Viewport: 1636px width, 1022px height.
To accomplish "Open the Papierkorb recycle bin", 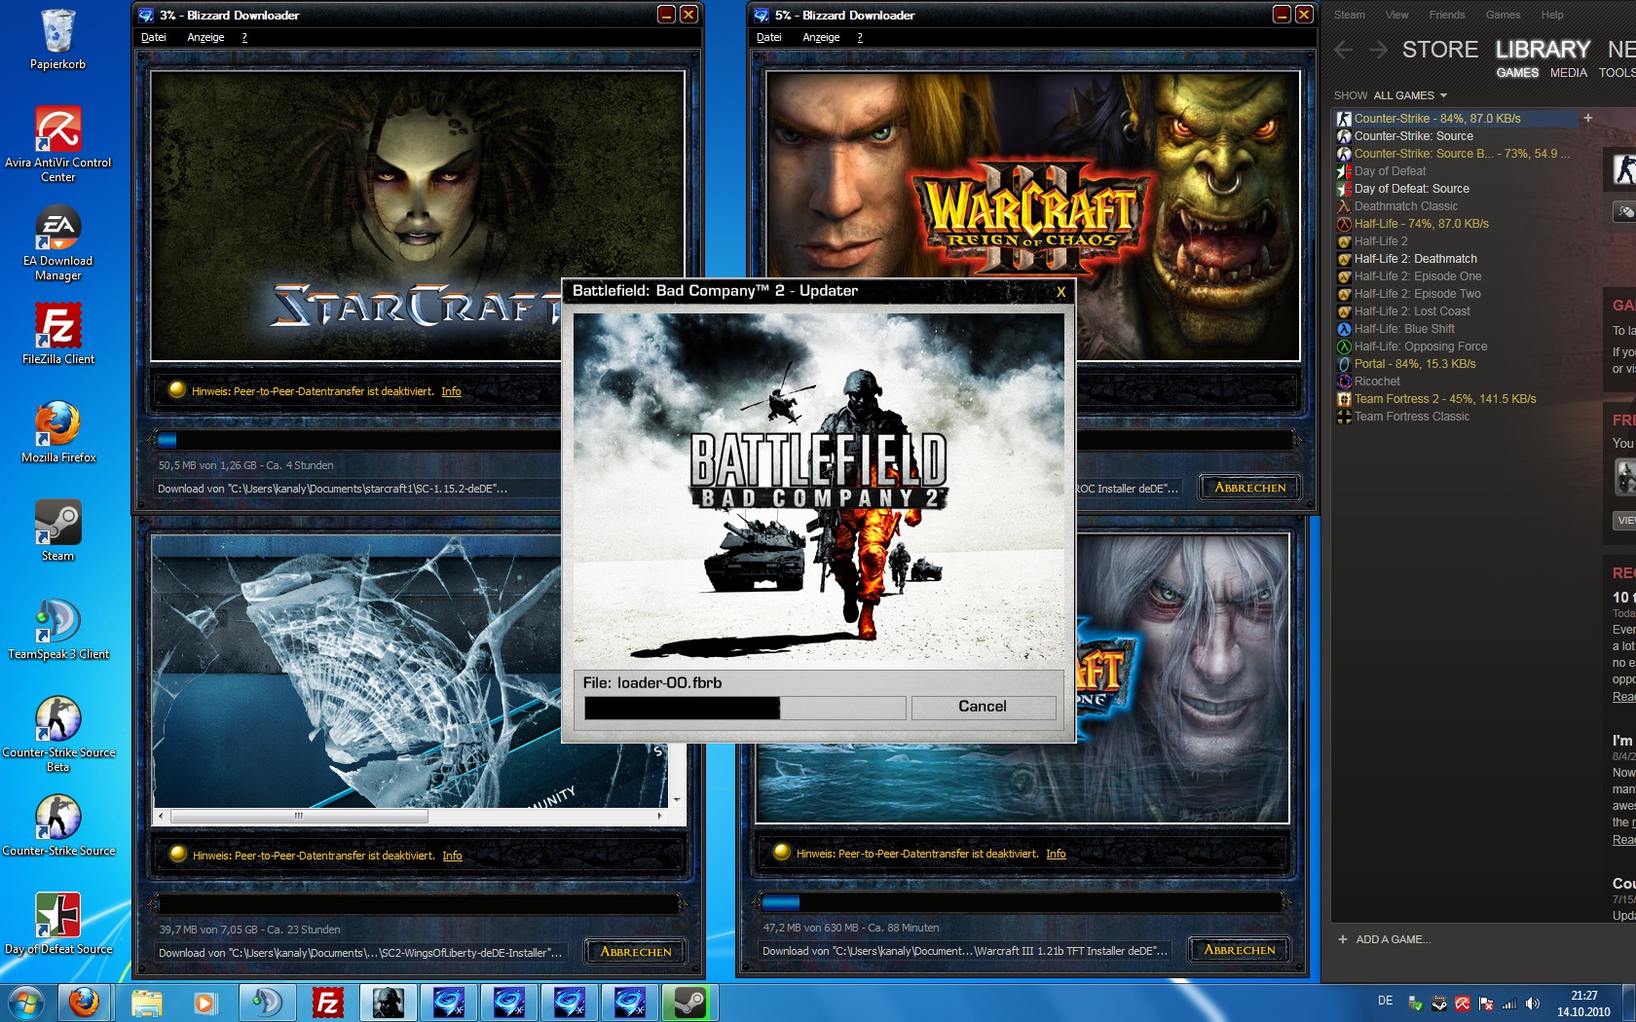I will [x=58, y=34].
